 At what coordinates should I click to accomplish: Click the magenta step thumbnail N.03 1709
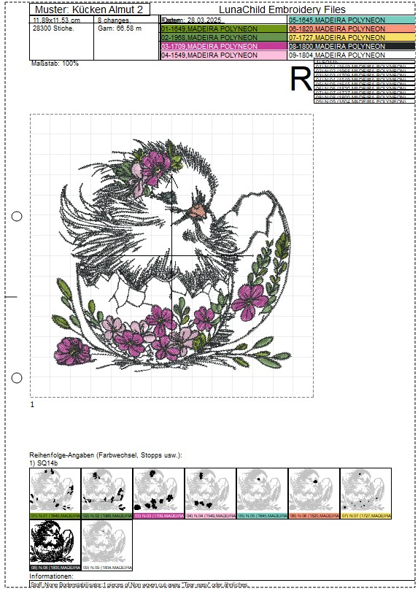159,493
